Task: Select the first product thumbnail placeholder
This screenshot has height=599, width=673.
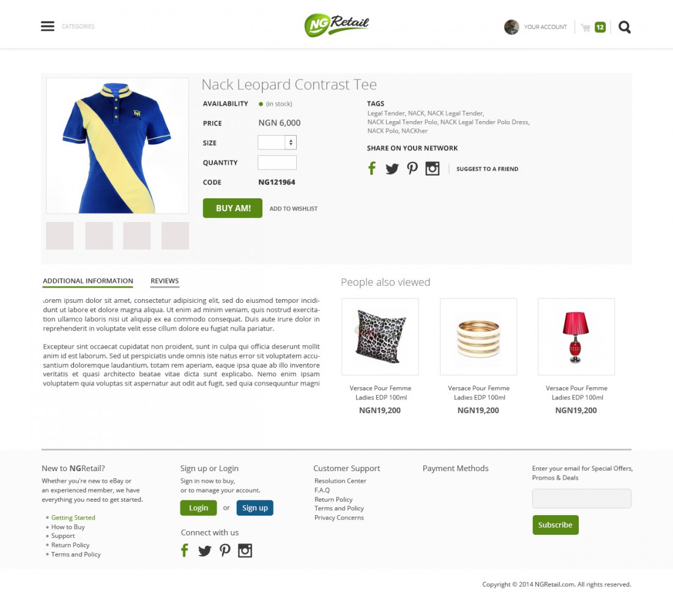Action: pos(60,236)
